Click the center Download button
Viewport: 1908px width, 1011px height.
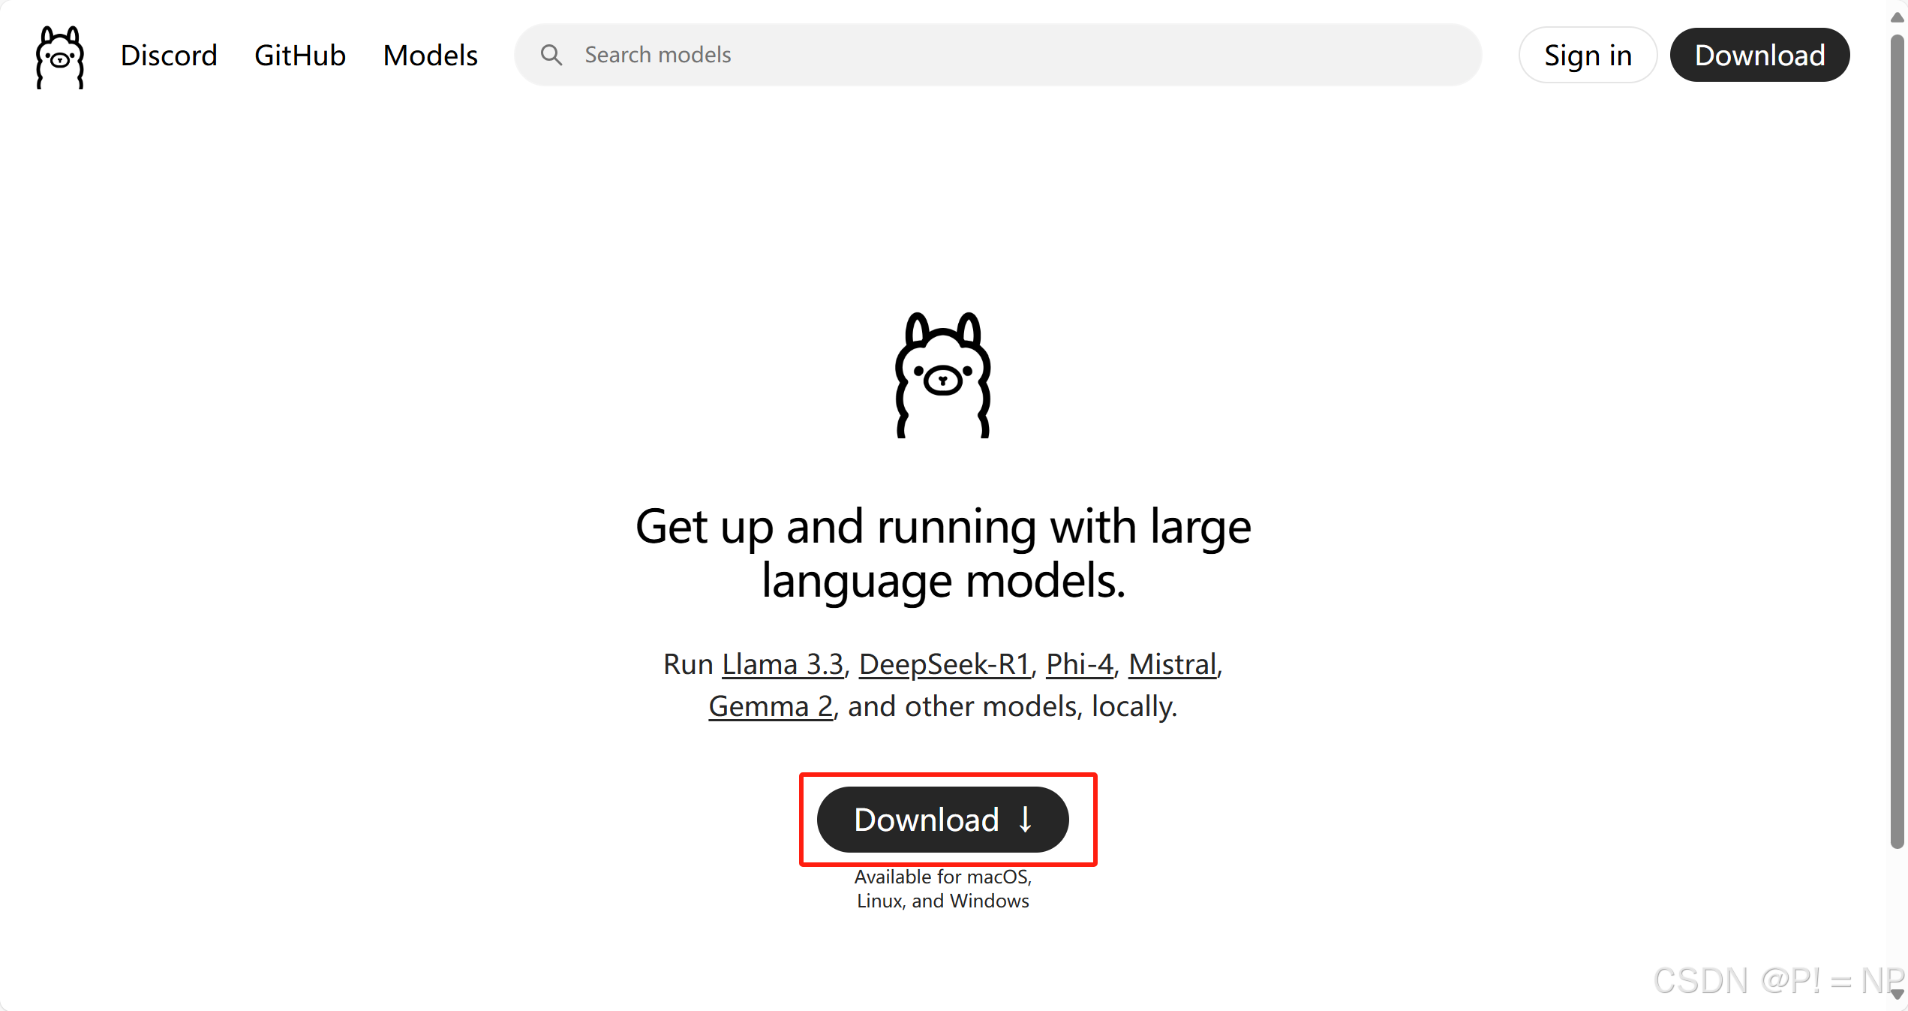(x=927, y=819)
